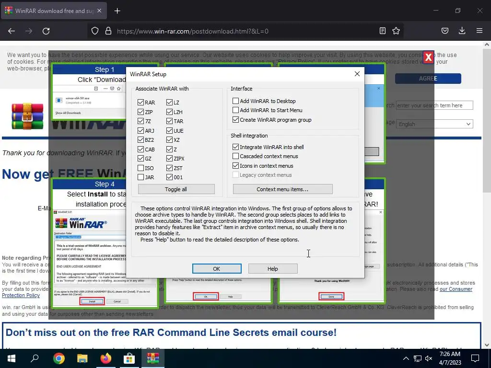The width and height of the screenshot is (491, 368).
Task: Focus the website search term field
Action: (x=434, y=105)
